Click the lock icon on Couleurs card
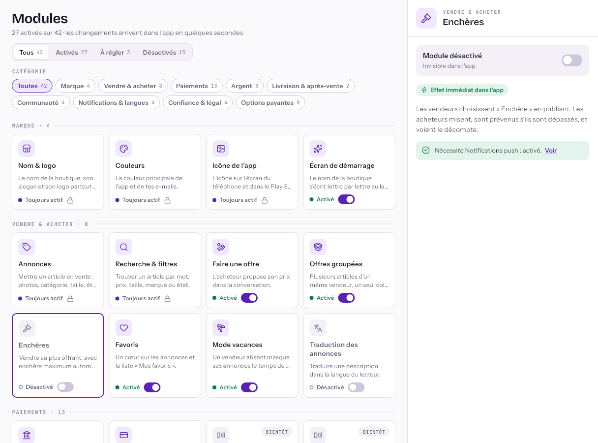This screenshot has width=598, height=443. click(167, 200)
